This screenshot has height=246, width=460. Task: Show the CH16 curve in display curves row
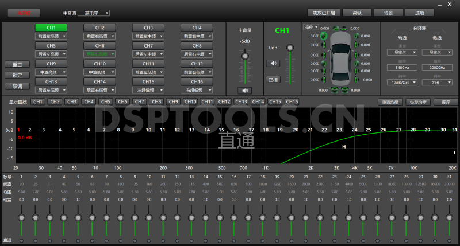[x=292, y=101]
